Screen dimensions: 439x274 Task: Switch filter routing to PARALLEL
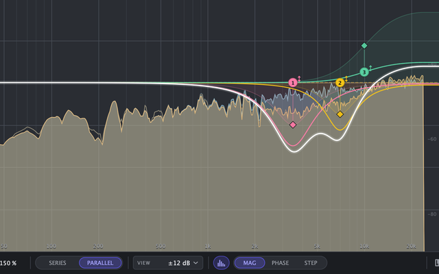[100, 263]
